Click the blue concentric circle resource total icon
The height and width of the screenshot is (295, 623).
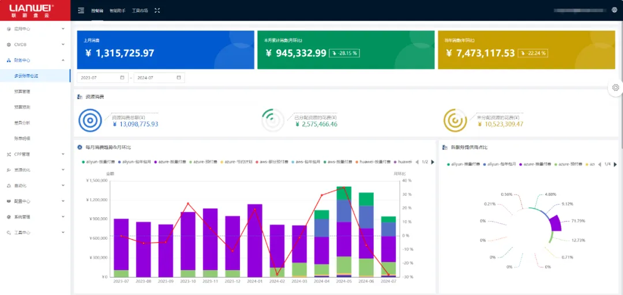(x=90, y=120)
